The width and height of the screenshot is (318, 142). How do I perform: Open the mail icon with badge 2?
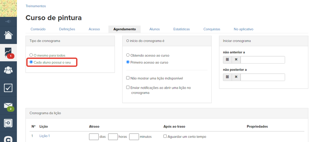8,106
